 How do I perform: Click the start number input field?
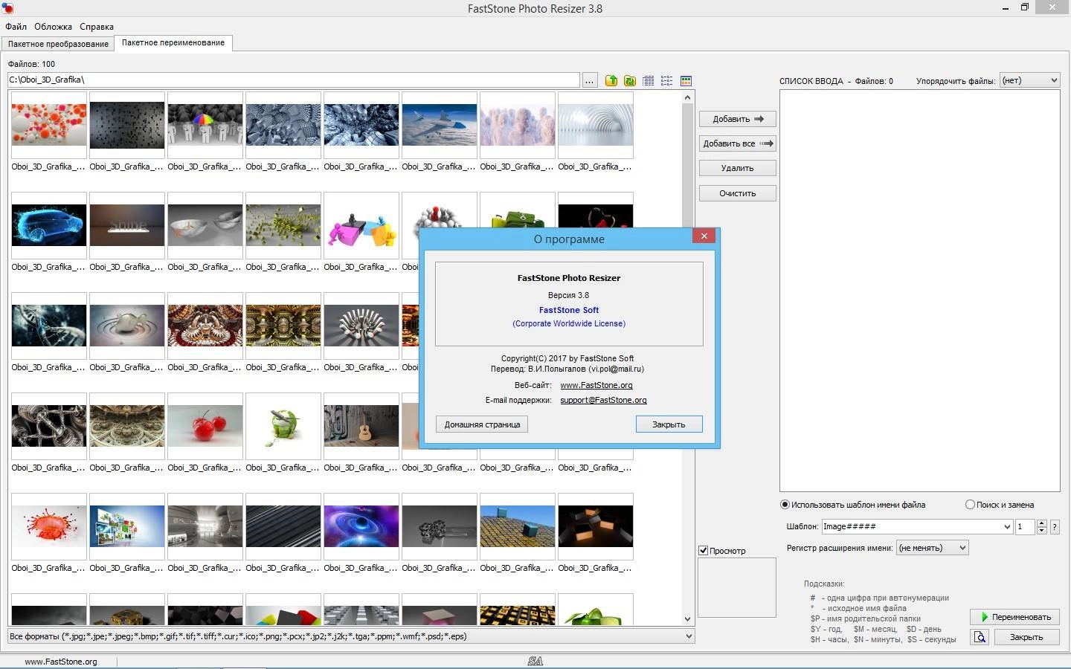pyautogui.click(x=1026, y=526)
